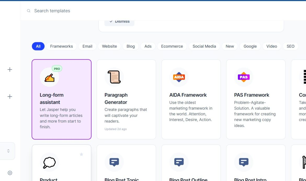Click the first plus icon in left sidebar

click(x=10, y=69)
